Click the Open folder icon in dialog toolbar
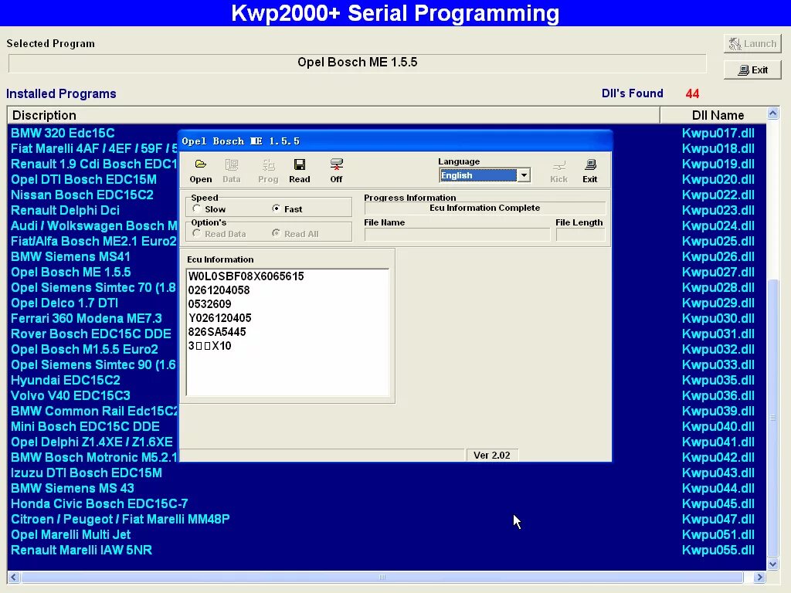Viewport: 791px width, 593px height. coord(201,171)
